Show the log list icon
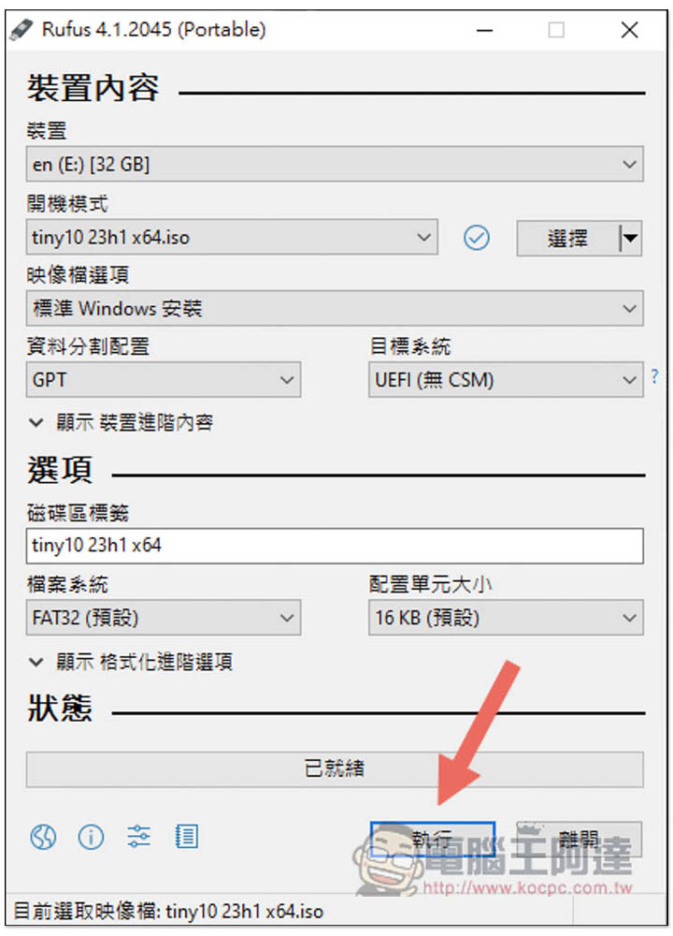Viewport: 673px width, 936px height. [x=186, y=837]
